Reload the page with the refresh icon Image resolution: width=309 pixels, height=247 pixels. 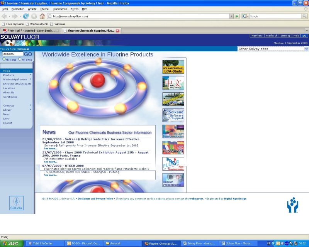(x=26, y=16)
